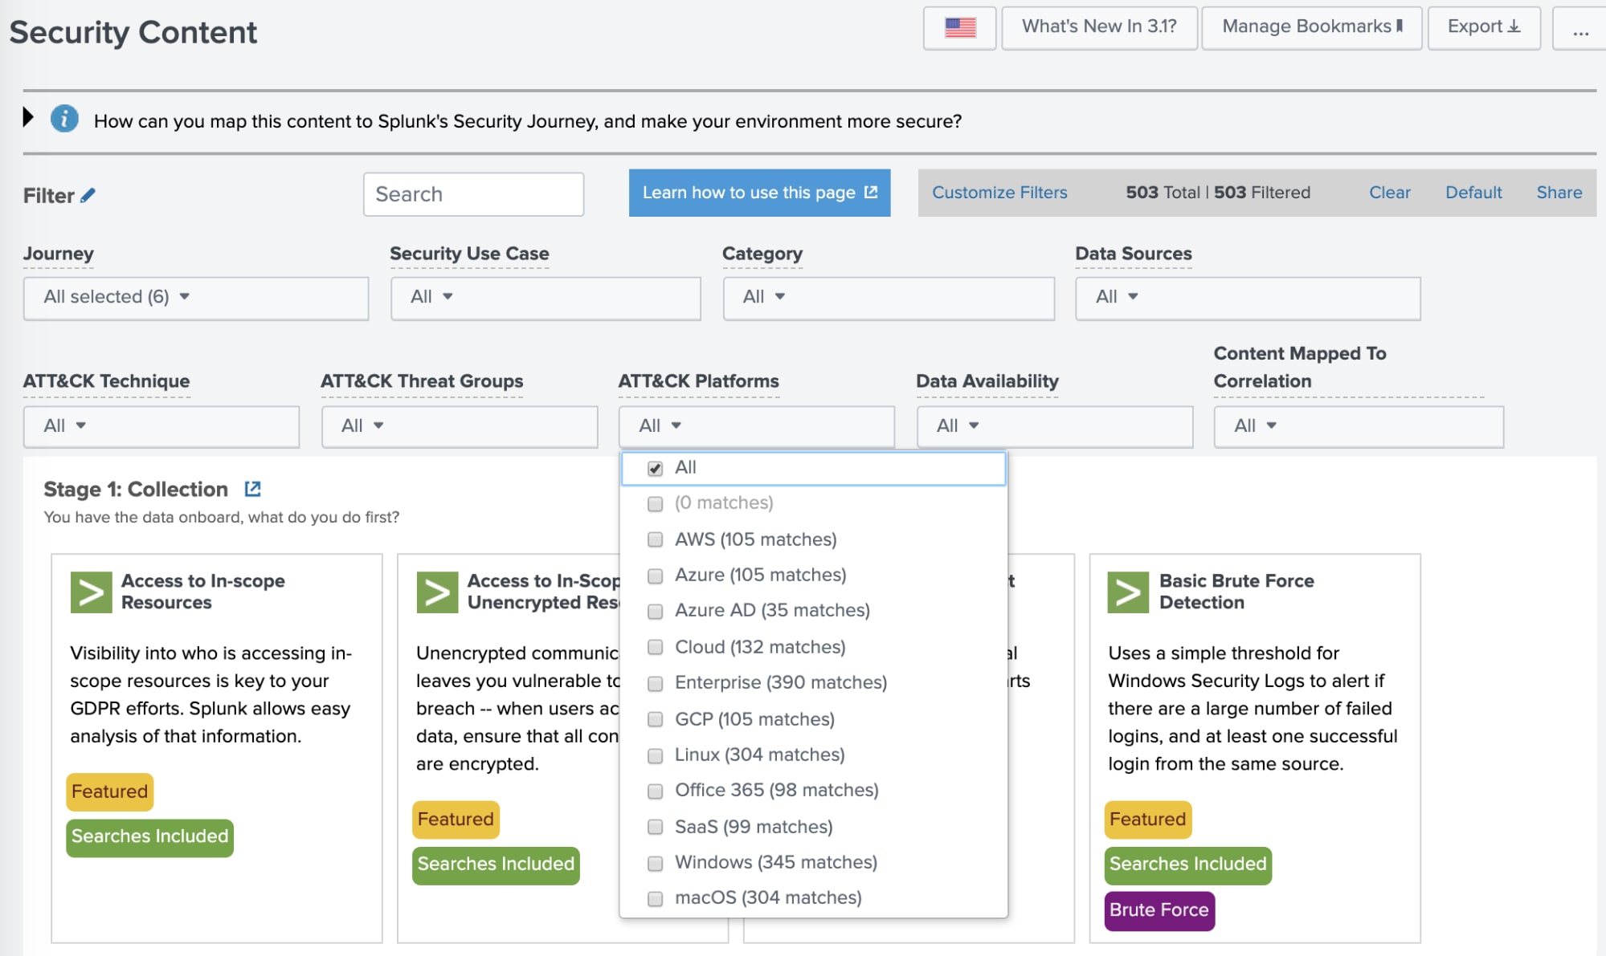The image size is (1606, 956).
Task: Check Linux (304 matches)
Action: [x=655, y=755]
